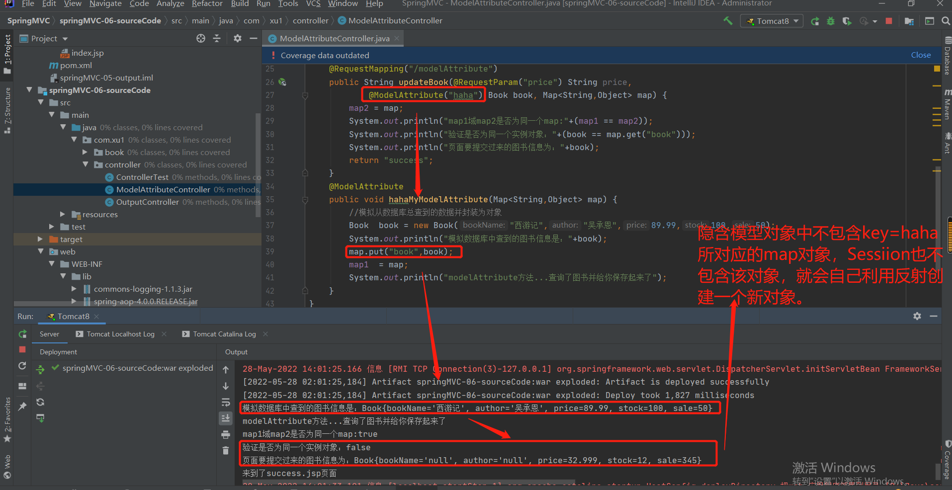952x490 pixels.
Task: Click scroll up arrow in output toolbar
Action: pos(226,370)
